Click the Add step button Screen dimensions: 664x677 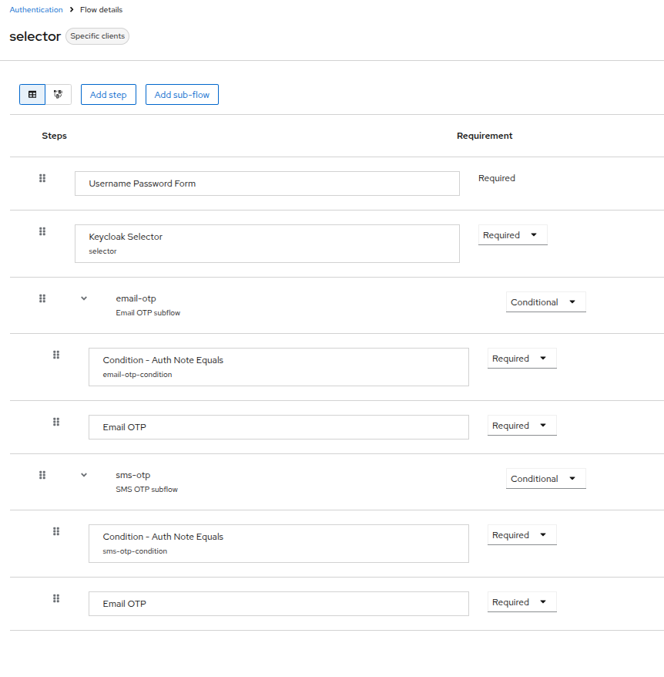coord(108,95)
